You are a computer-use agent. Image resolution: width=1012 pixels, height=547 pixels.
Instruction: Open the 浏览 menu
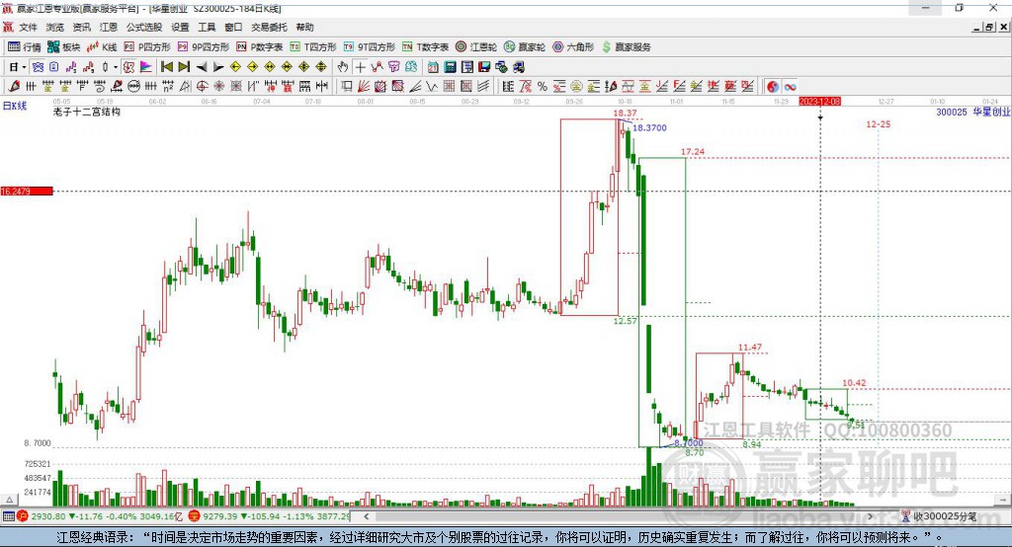[55, 27]
